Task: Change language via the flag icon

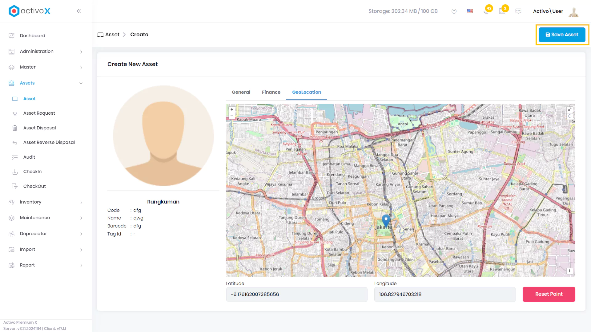Action: 470,11
